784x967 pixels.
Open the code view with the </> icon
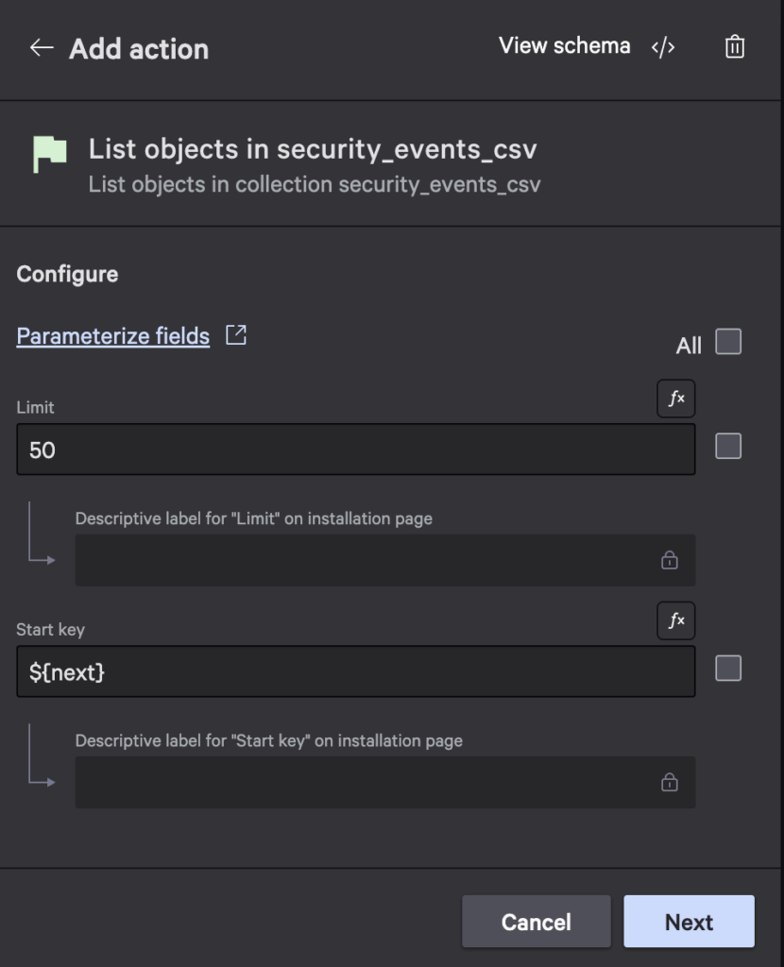(664, 46)
